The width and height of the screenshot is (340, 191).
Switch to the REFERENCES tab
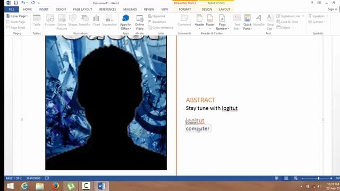click(107, 10)
